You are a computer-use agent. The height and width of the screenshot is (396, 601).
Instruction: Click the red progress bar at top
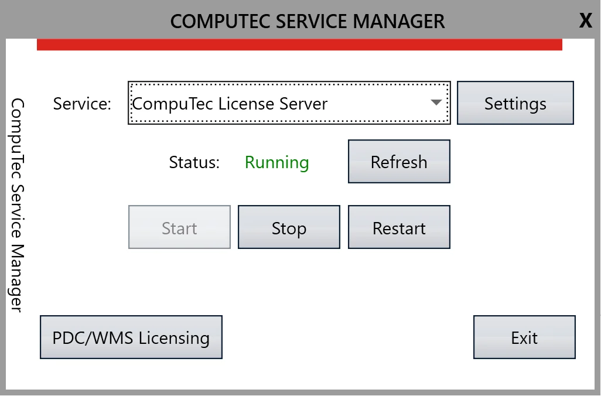300,43
